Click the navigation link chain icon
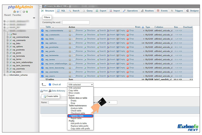202x135 pixels. click(x=34, y=18)
